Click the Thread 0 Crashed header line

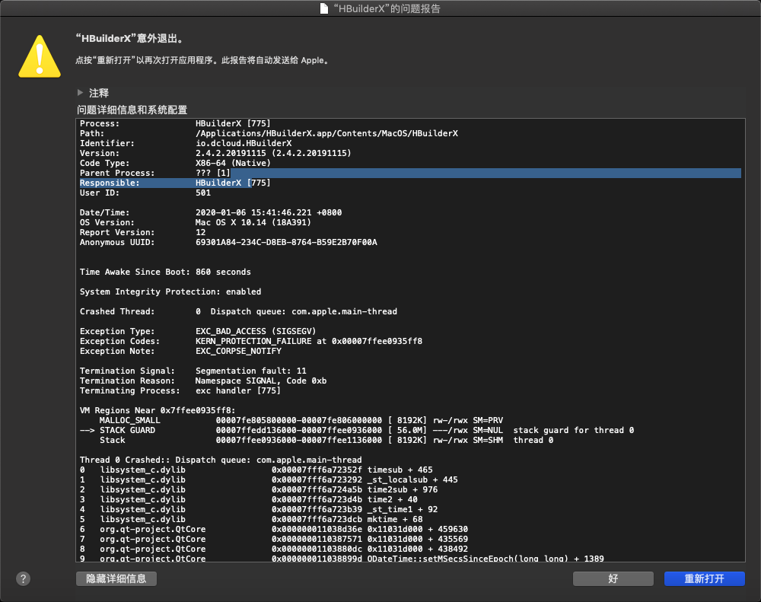221,460
